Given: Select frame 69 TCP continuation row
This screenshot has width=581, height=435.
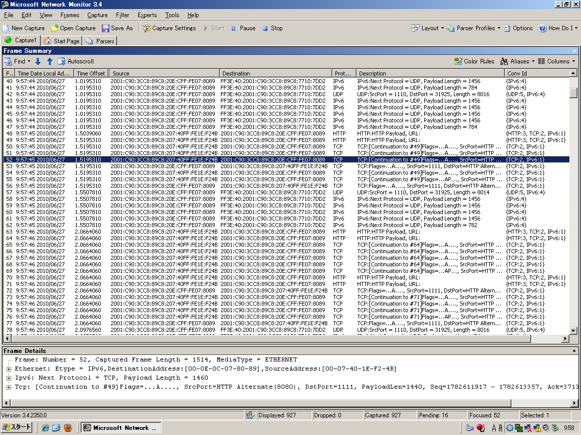Looking at the screenshot, I should point(286,271).
